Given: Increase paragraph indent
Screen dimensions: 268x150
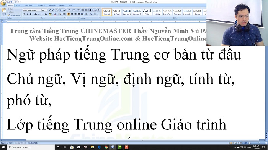Looking at the screenshot, I should 87,10.
